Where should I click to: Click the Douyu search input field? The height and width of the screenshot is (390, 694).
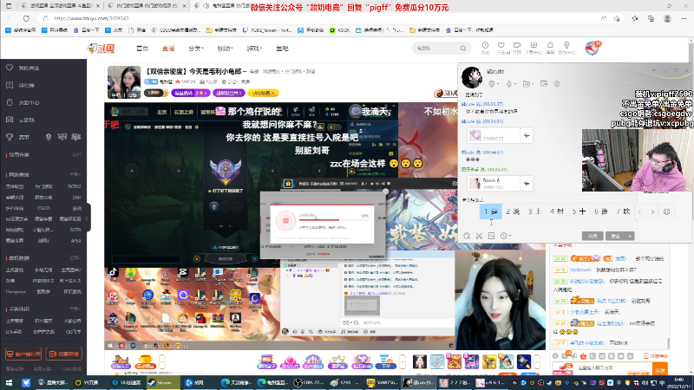(436, 48)
